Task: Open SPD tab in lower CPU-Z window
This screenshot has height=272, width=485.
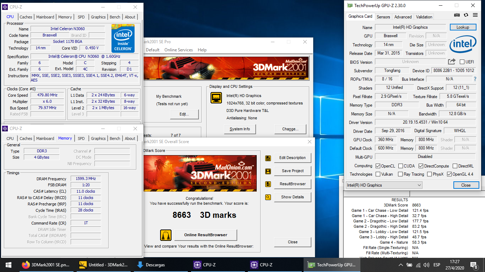Action: (81, 138)
